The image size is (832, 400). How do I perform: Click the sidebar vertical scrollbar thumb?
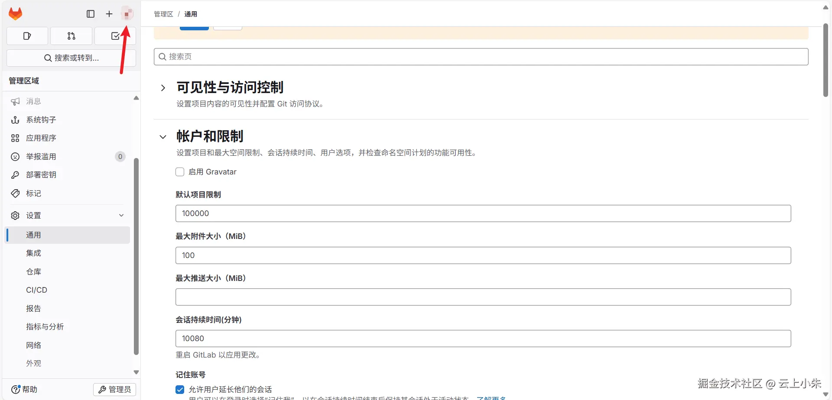click(136, 256)
